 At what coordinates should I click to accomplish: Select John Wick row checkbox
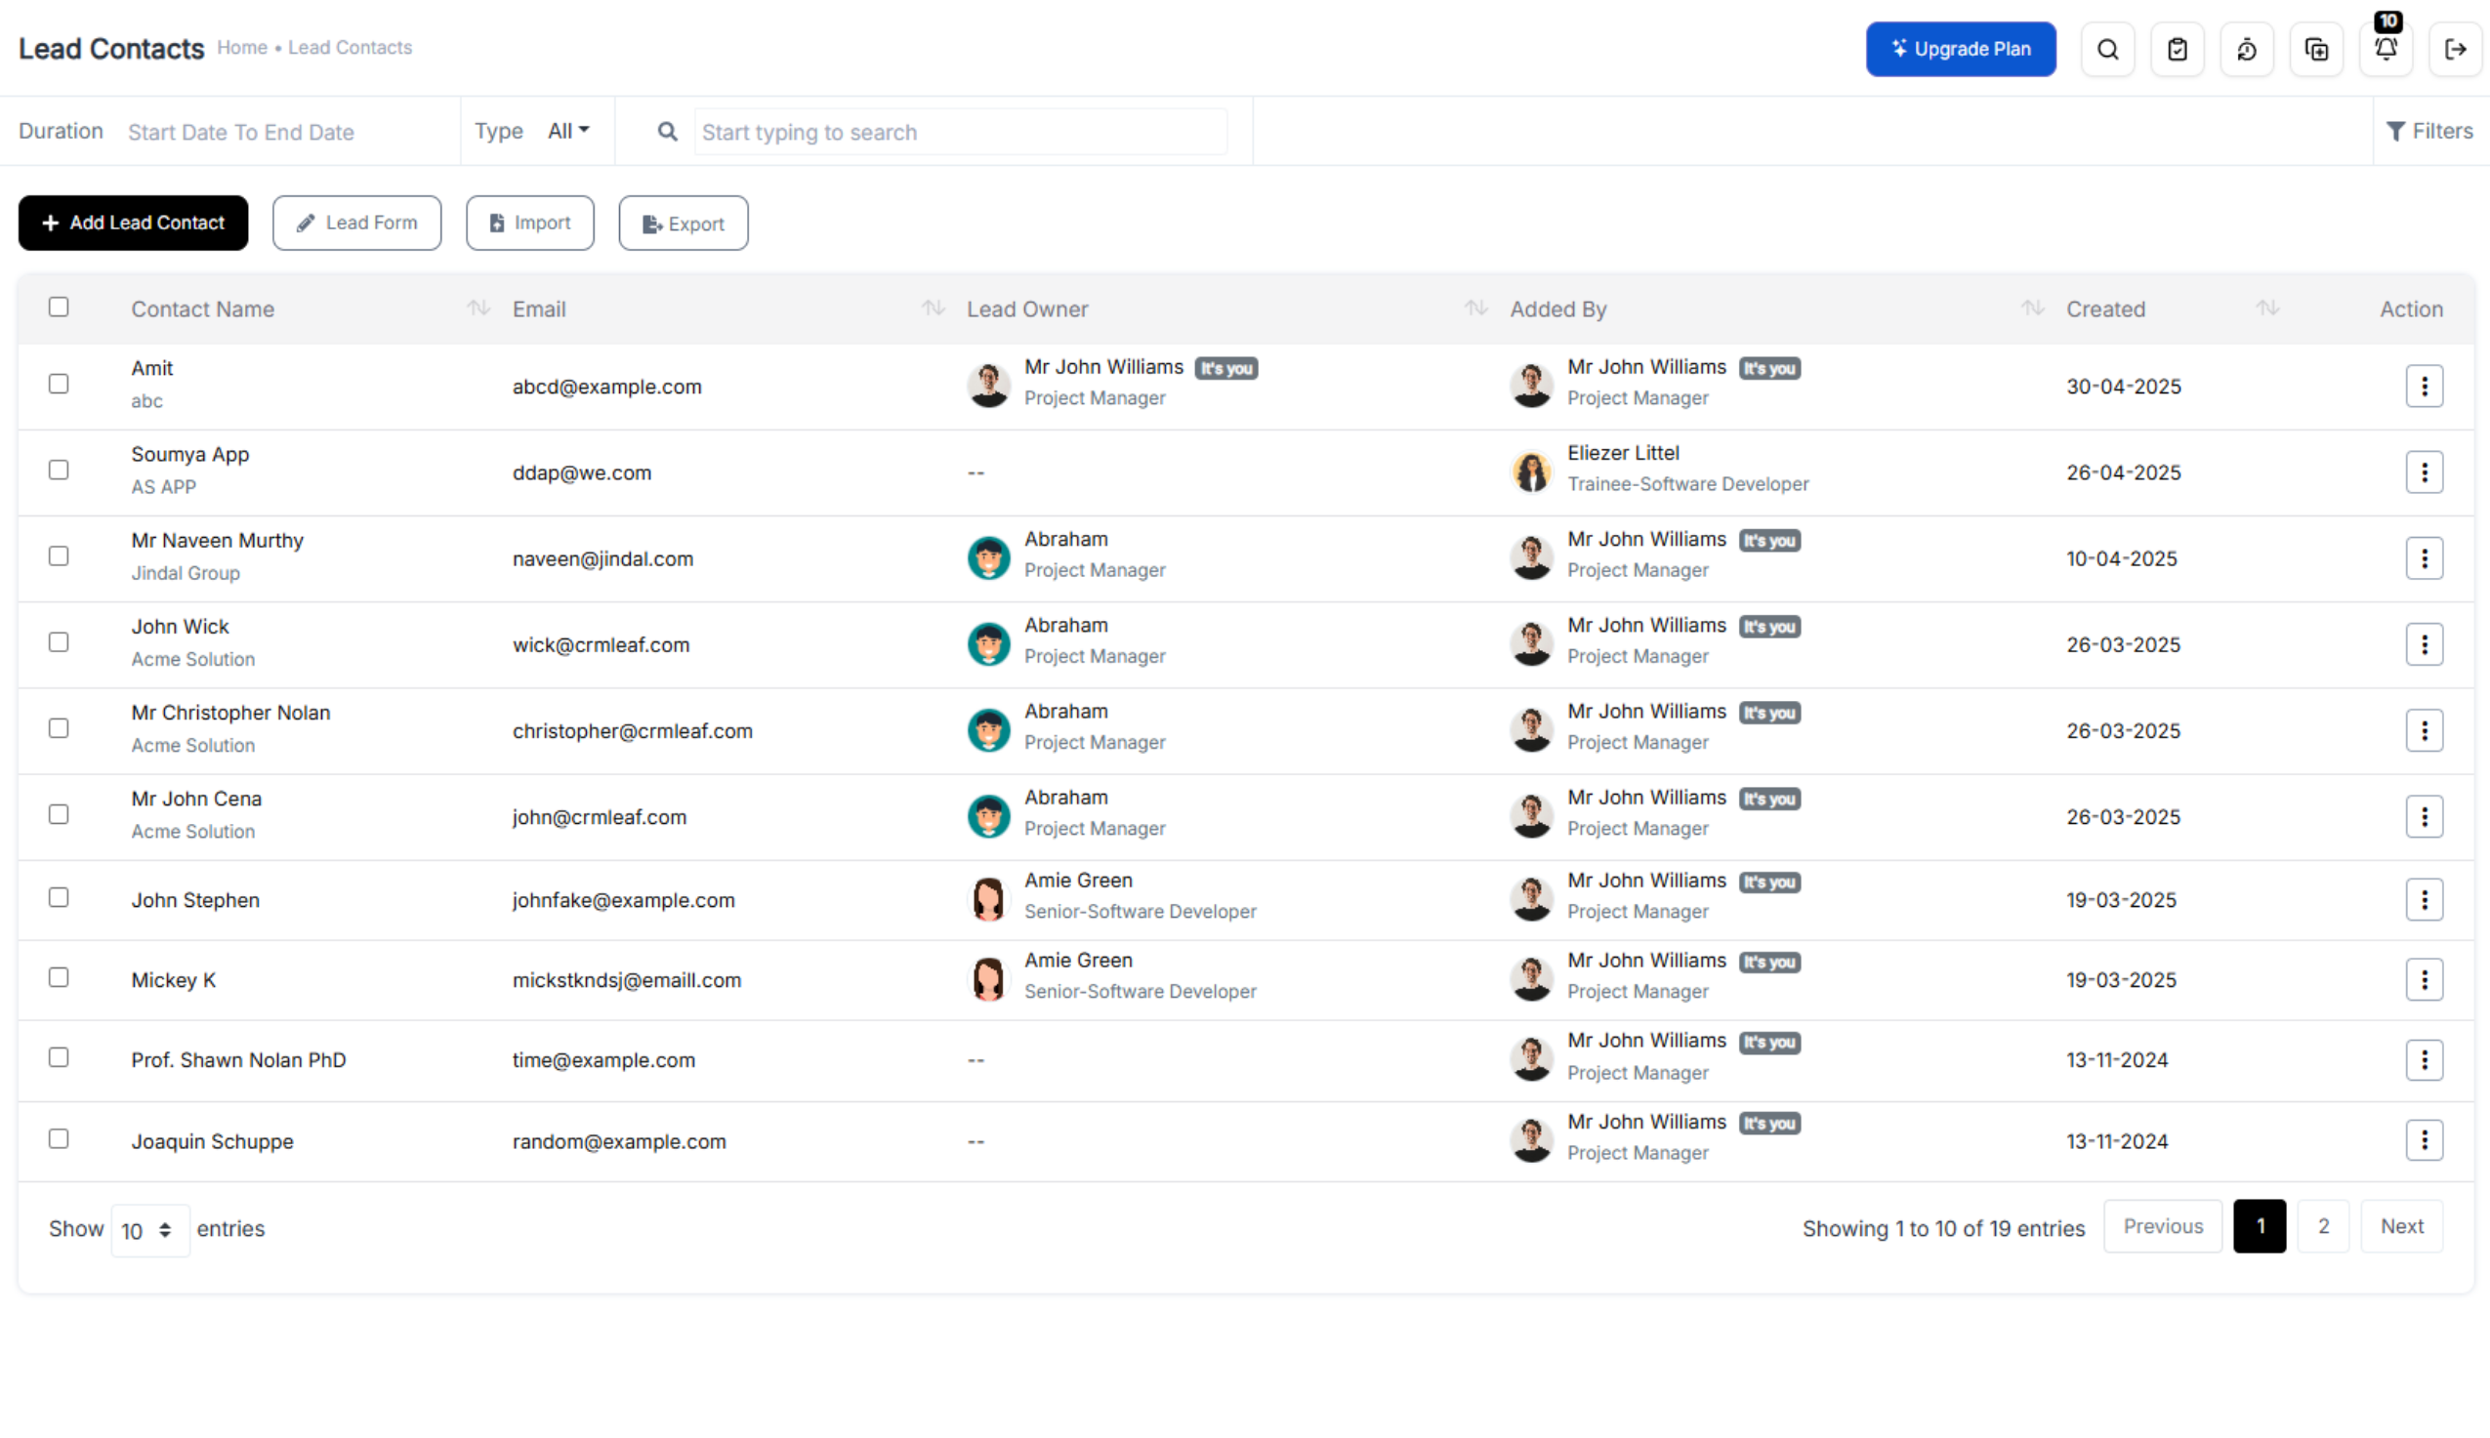click(60, 642)
